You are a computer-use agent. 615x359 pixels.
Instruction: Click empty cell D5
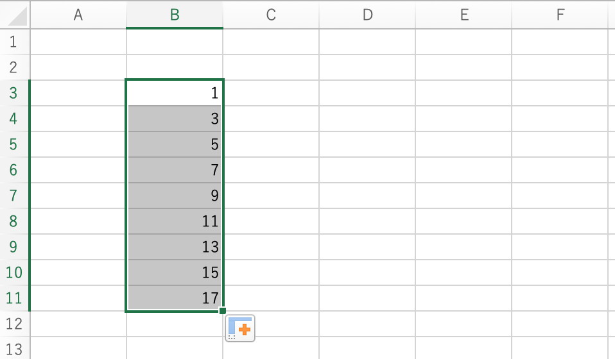click(x=367, y=145)
